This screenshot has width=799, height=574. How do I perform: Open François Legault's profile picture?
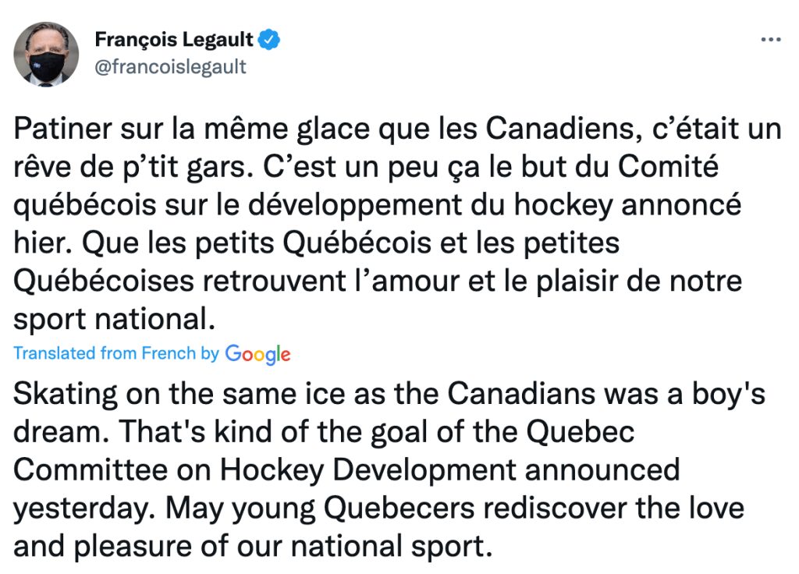(x=46, y=54)
